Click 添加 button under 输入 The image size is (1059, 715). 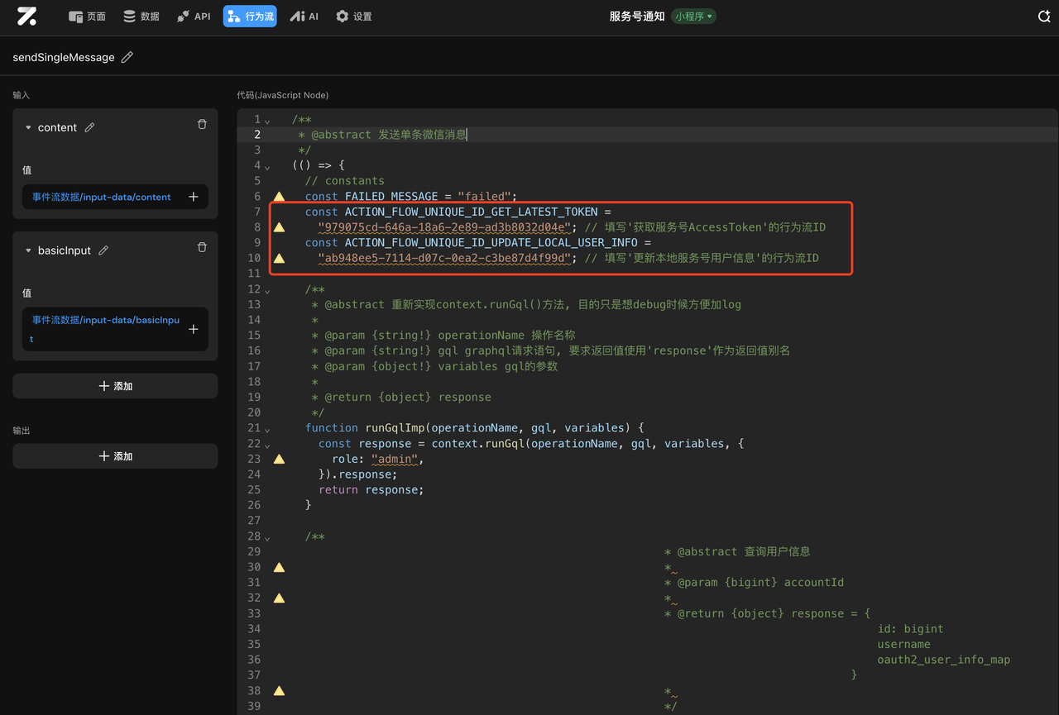pos(115,386)
